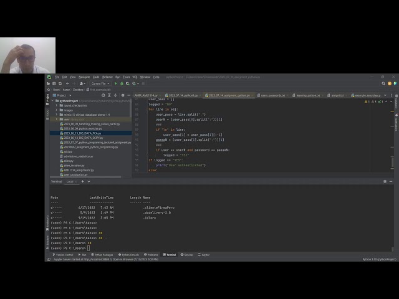Click the yellow warning count indicator

(367, 102)
